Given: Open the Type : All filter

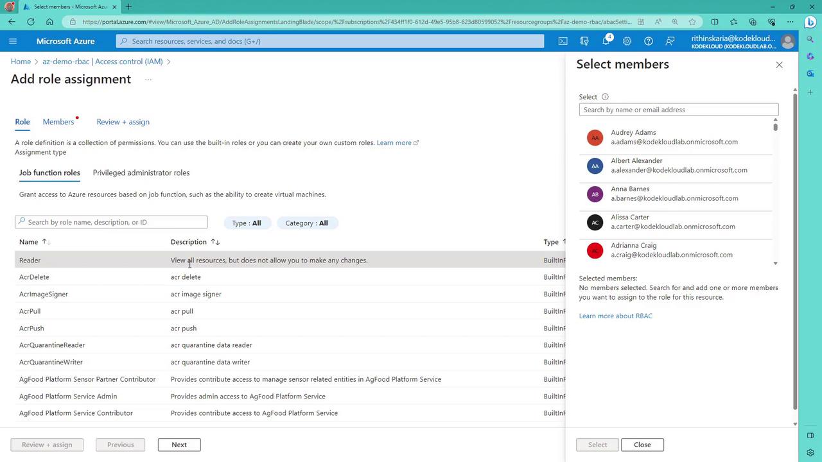Looking at the screenshot, I should (247, 223).
